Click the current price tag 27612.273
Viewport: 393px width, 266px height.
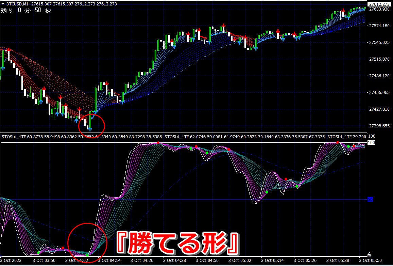point(379,4)
